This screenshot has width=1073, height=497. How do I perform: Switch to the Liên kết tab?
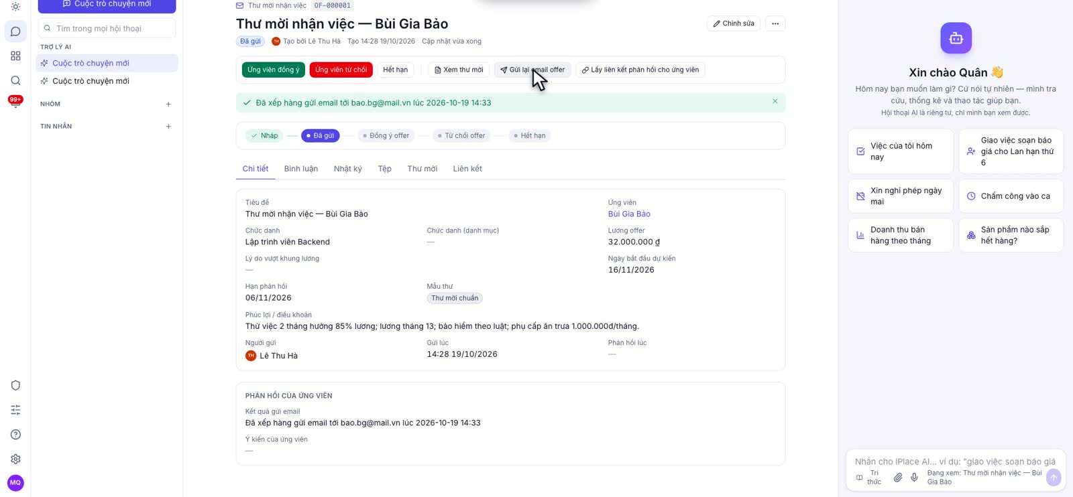click(467, 169)
